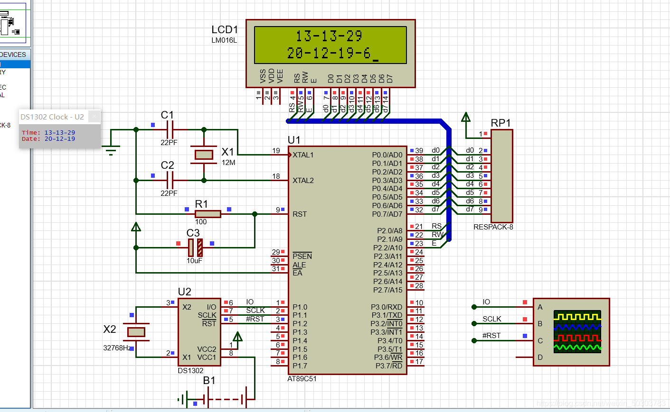Select crystal X1 symbol
Viewport: 670px width, 412px height.
click(x=204, y=155)
